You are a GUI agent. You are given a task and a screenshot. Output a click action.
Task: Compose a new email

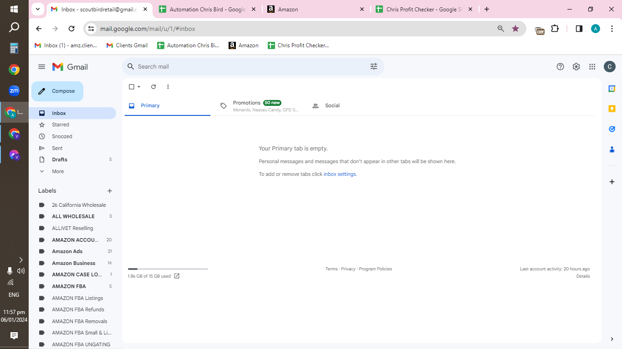57,91
